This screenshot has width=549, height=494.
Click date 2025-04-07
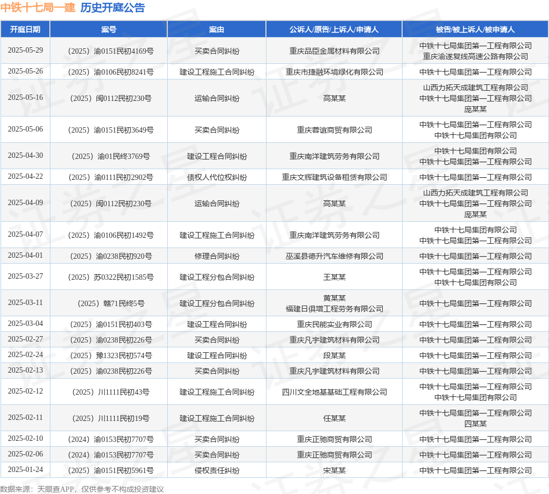click(25, 234)
